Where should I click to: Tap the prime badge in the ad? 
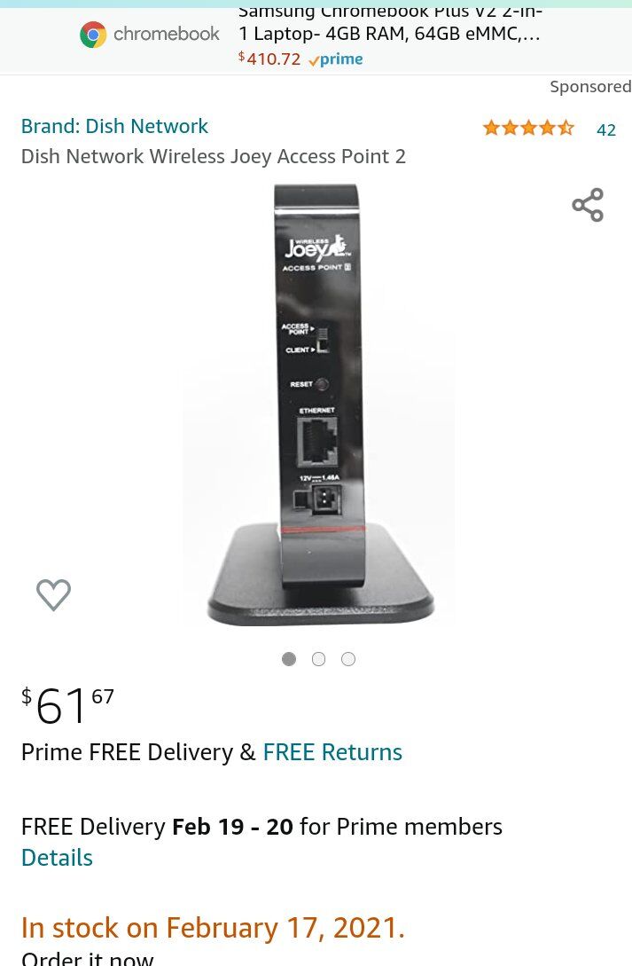point(335,59)
